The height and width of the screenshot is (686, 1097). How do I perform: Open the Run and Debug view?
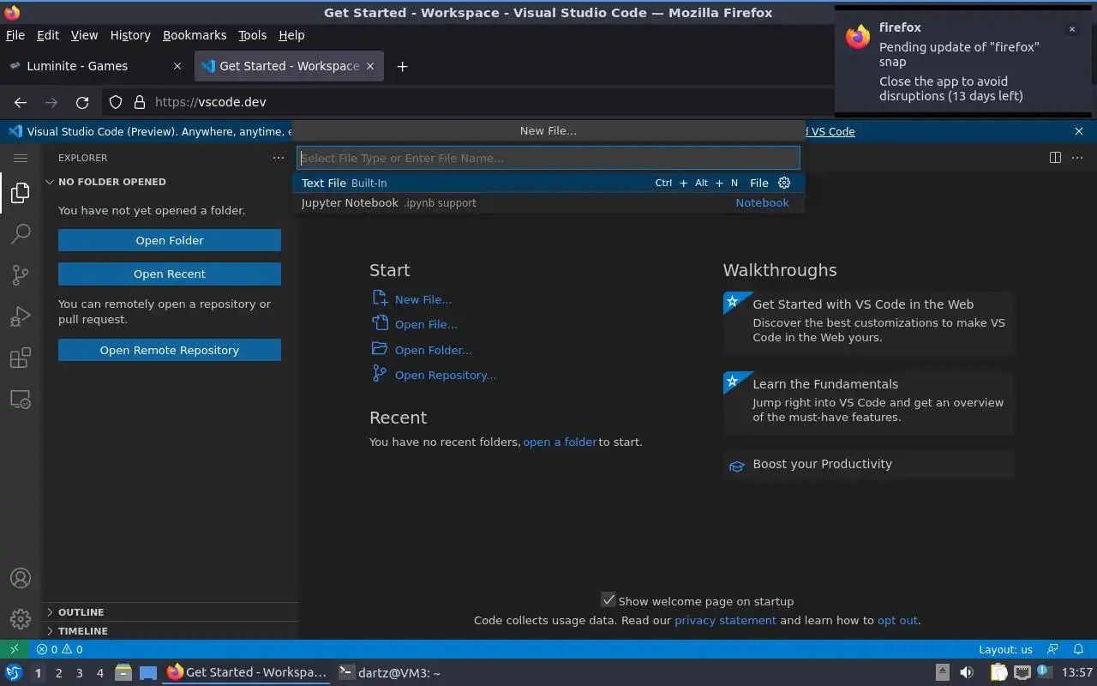[21, 316]
